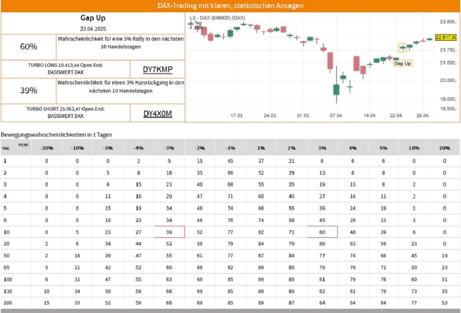Click the 39% decline probability box
461x313 pixels.
[29, 91]
